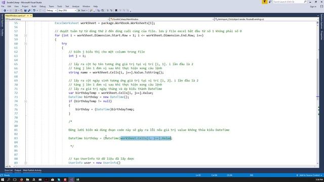Open the ExcelInCsharp.MainWindow class dropdown
Viewport: 324px width, 182px height.
point(162,19)
